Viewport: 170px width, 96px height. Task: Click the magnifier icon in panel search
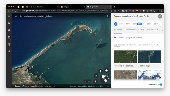pos(115,37)
